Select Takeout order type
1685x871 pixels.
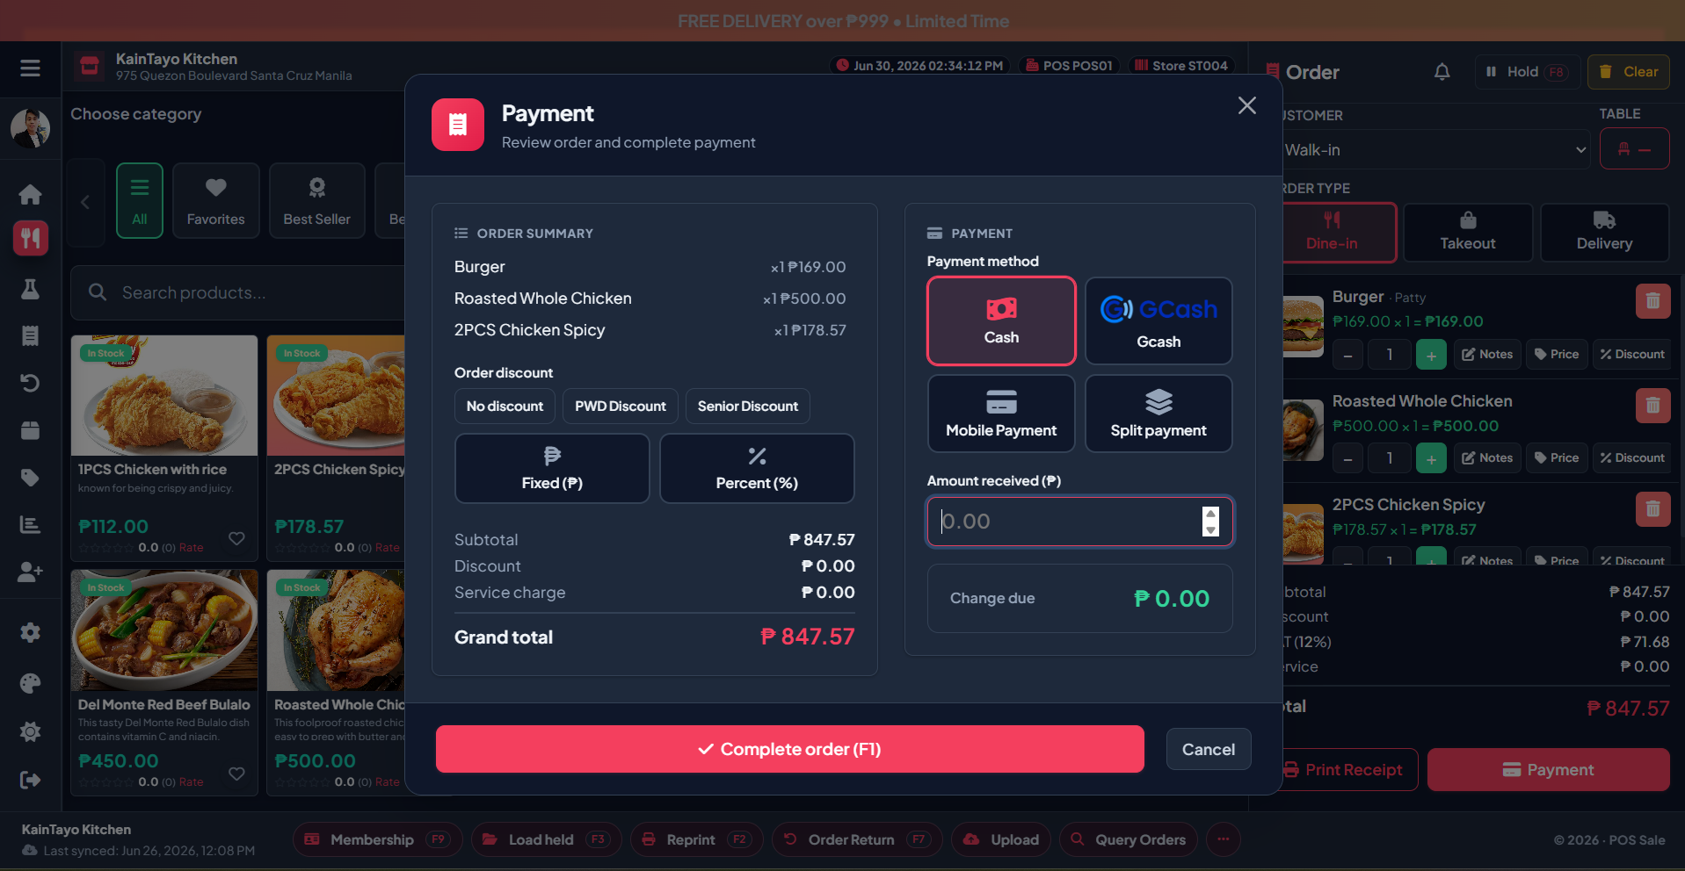tap(1468, 233)
